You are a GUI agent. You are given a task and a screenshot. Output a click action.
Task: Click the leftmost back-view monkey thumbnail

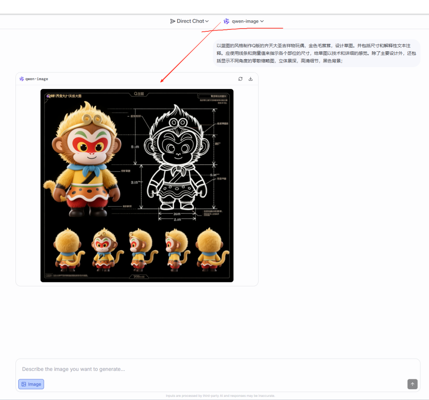(68, 250)
